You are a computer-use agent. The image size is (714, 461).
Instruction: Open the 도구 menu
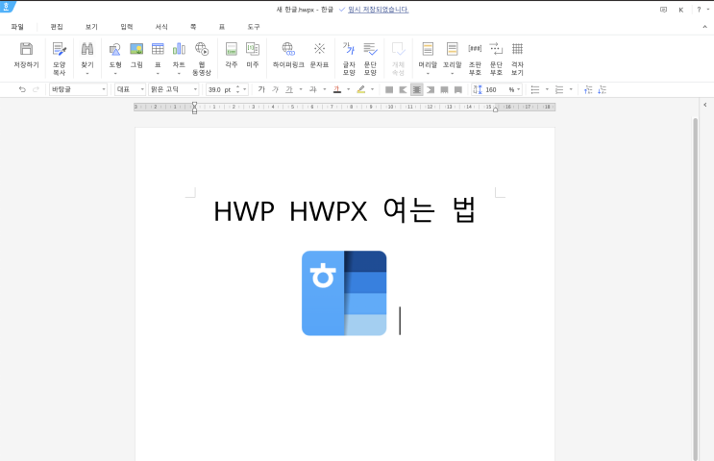click(x=254, y=27)
